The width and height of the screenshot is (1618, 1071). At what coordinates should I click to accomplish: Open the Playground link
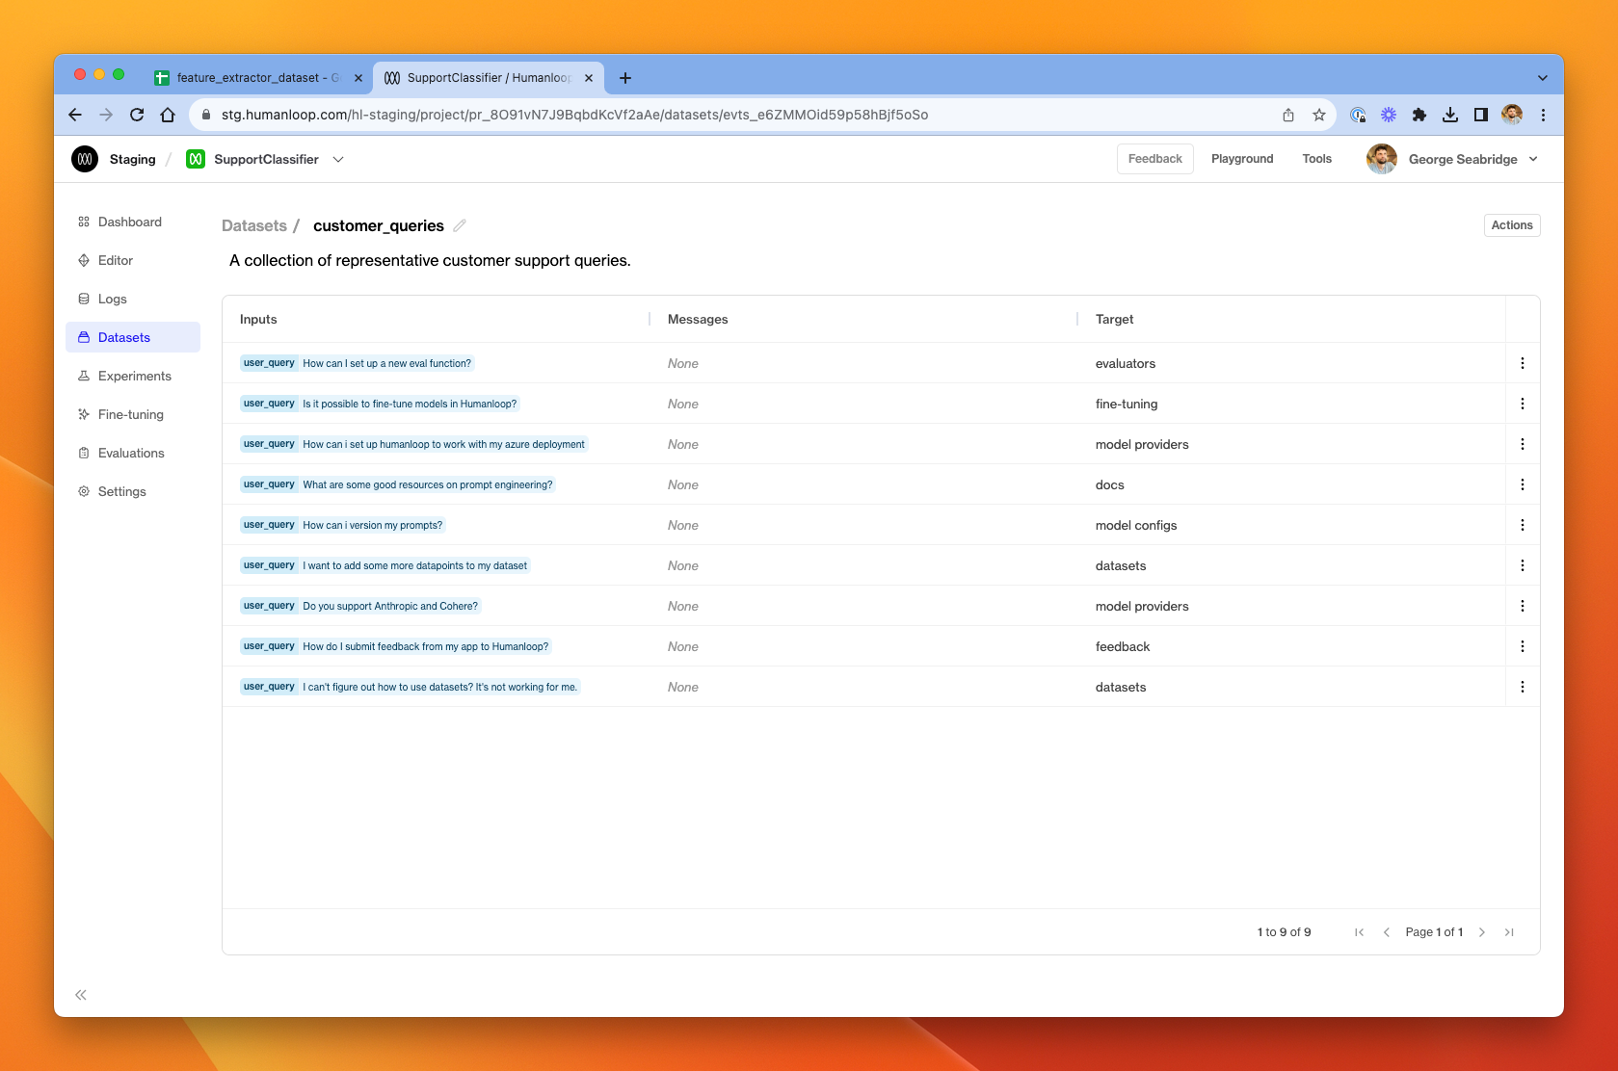coord(1242,159)
